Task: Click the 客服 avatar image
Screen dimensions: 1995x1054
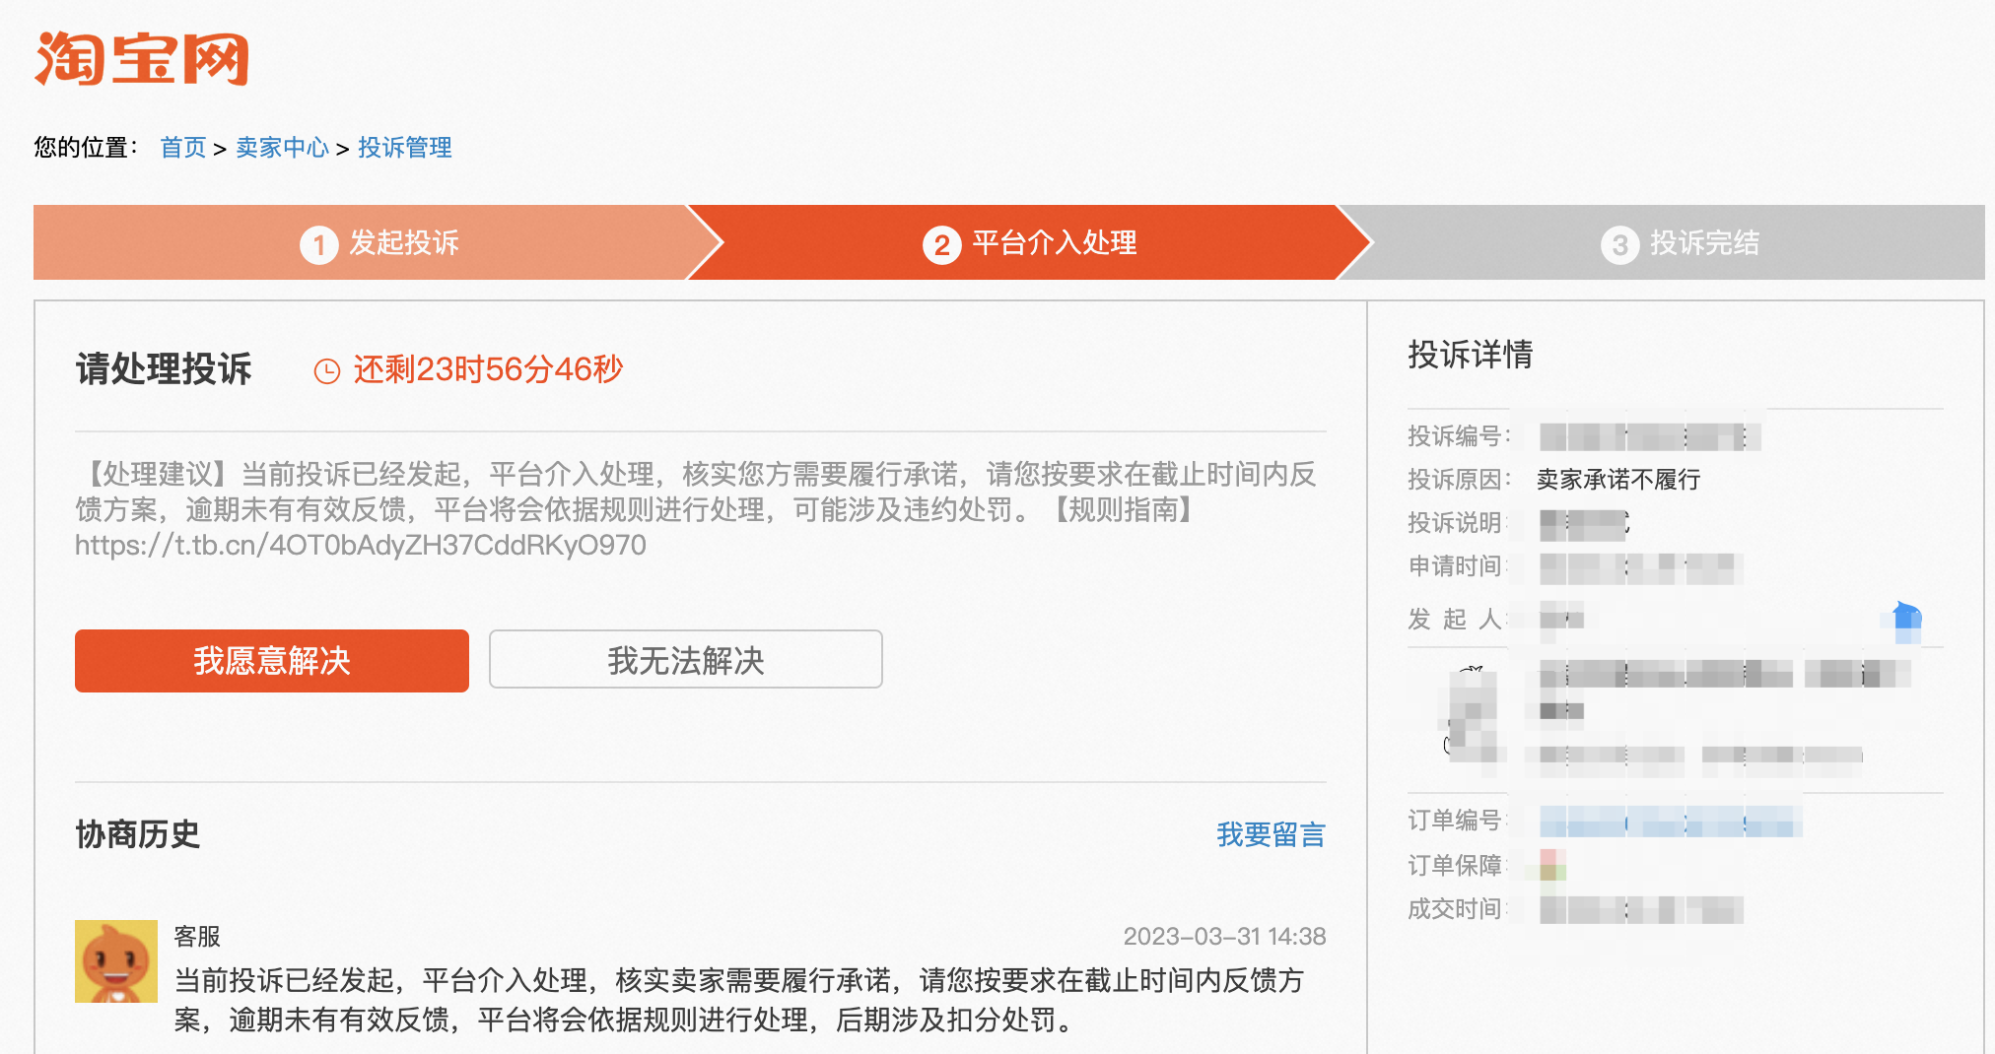Action: 116,961
